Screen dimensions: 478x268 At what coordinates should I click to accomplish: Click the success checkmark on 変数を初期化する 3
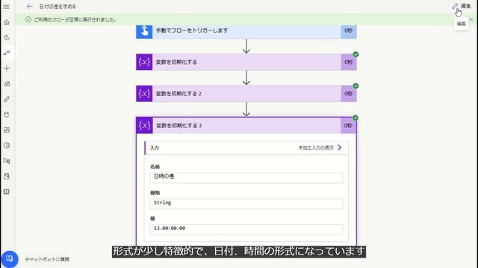click(x=356, y=118)
